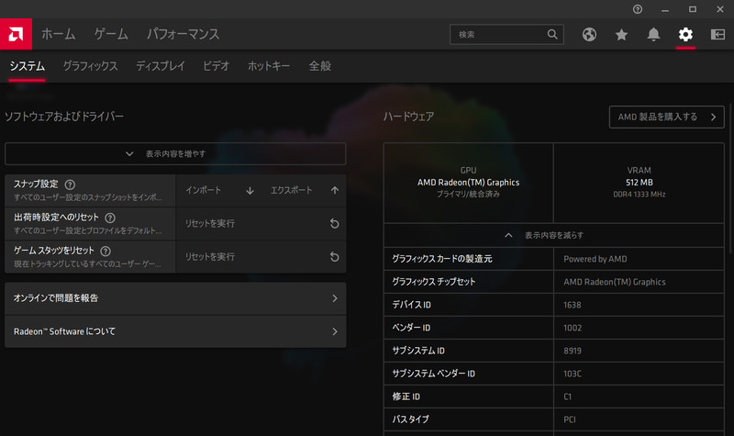Click reset icon for ゲーム スタッツをリセット

[x=334, y=257]
